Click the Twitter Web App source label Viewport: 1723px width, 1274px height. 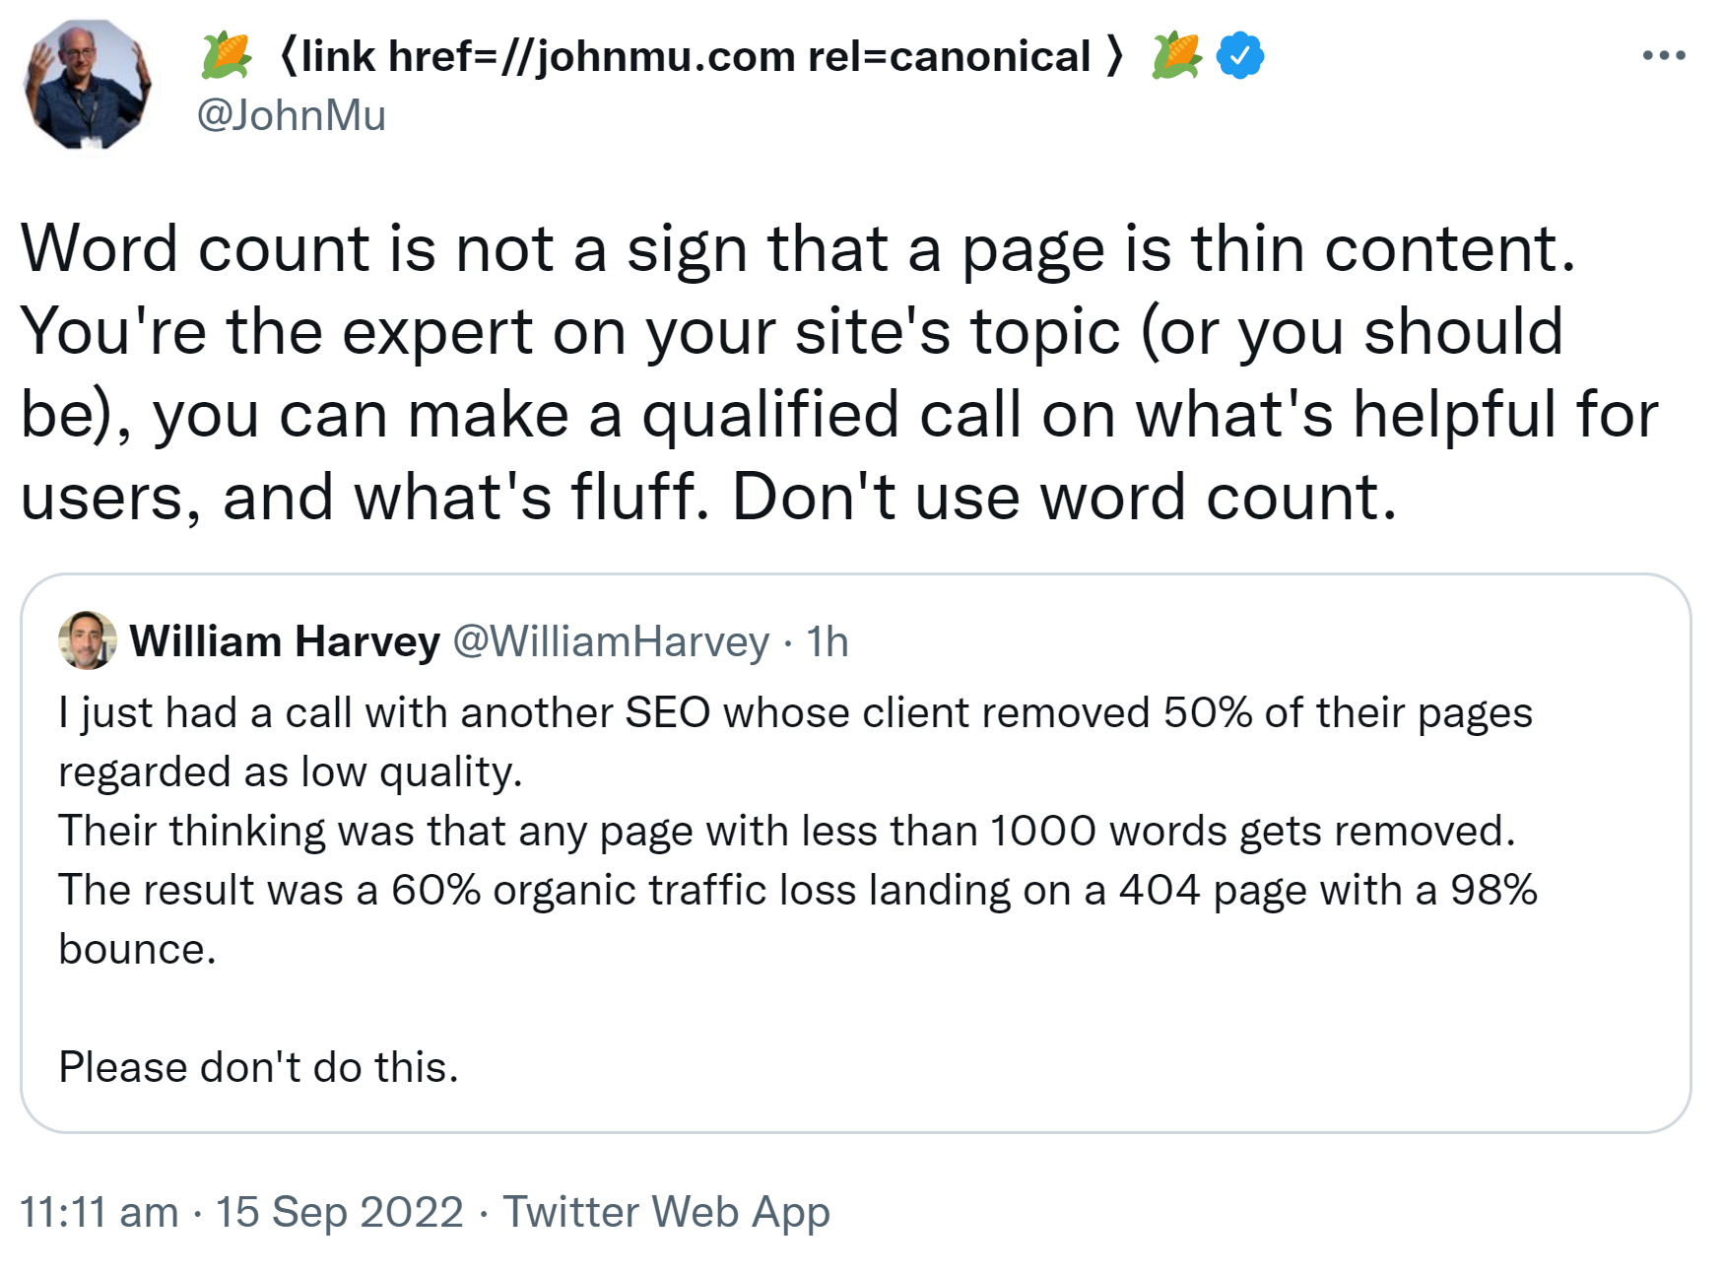point(666,1211)
